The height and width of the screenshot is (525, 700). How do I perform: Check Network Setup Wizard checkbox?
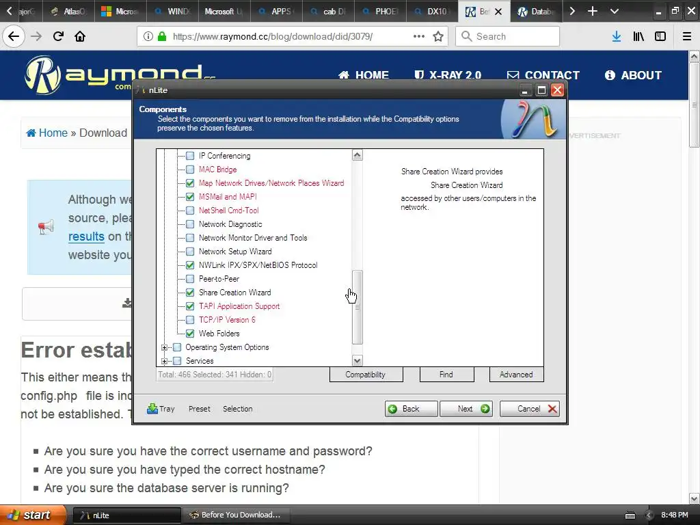pyautogui.click(x=190, y=252)
